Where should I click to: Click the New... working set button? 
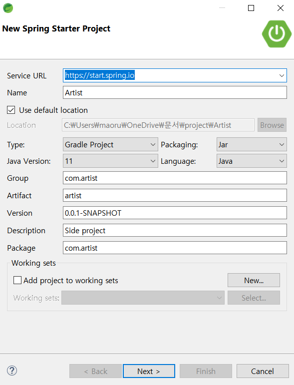coord(254,280)
